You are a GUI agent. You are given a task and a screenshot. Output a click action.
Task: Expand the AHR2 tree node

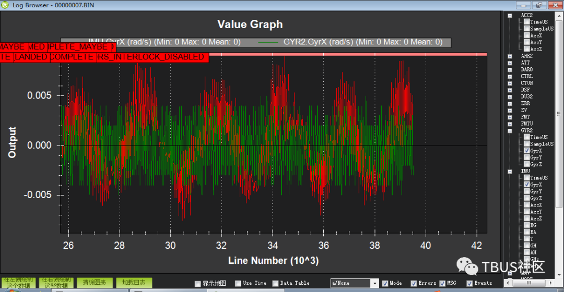[510, 56]
